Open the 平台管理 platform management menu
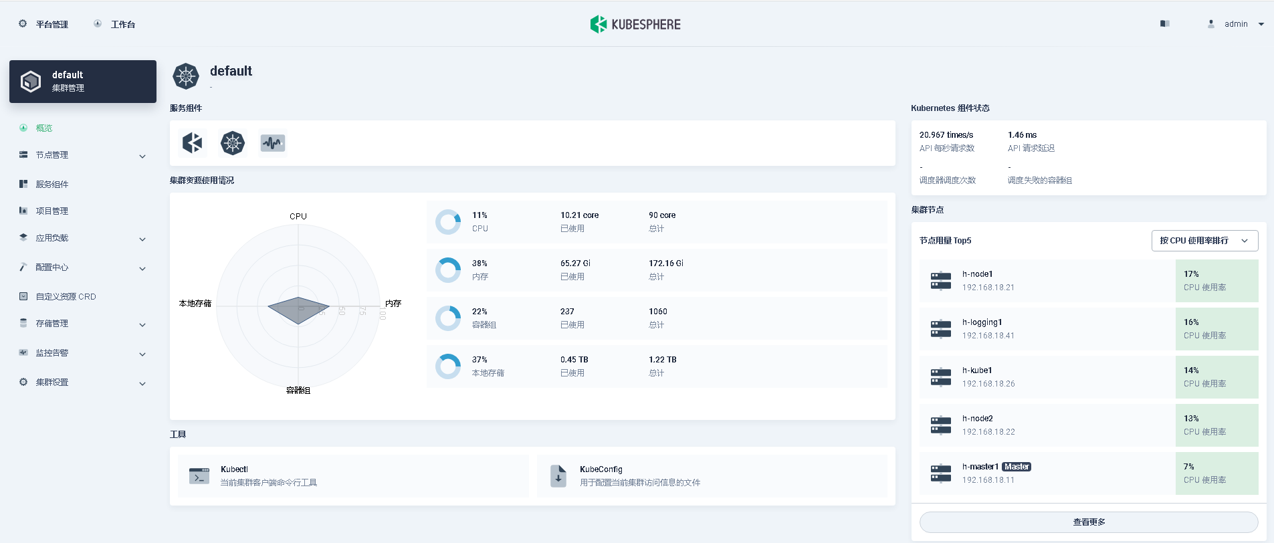This screenshot has height=543, width=1274. pyautogui.click(x=43, y=24)
